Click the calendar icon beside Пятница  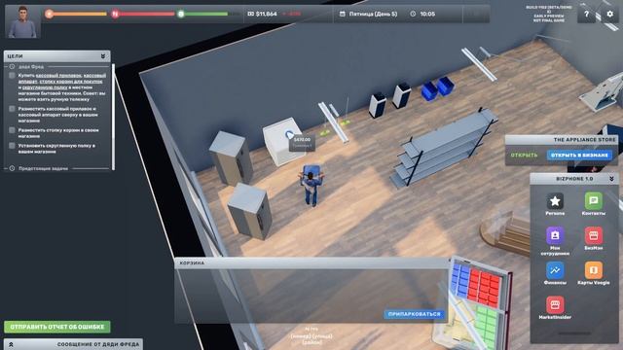coord(342,14)
